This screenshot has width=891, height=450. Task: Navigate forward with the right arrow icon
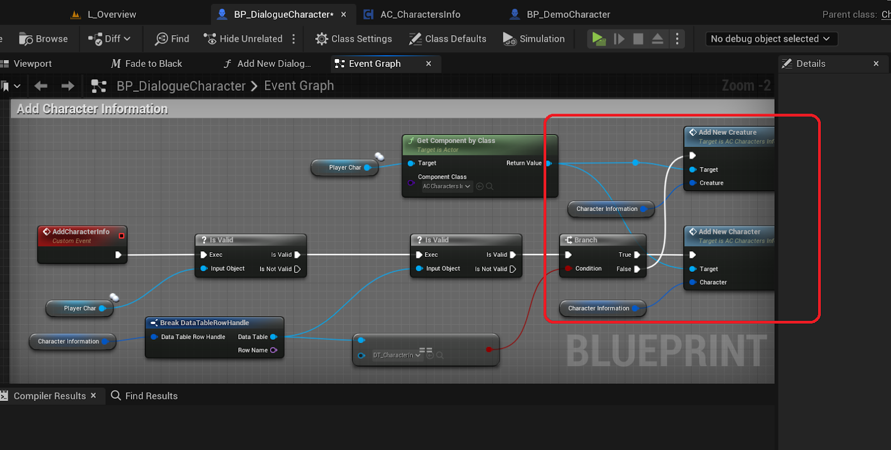(68, 86)
